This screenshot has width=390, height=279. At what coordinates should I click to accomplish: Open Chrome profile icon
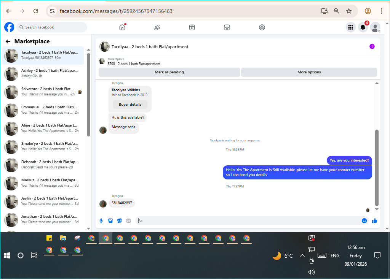(368, 11)
